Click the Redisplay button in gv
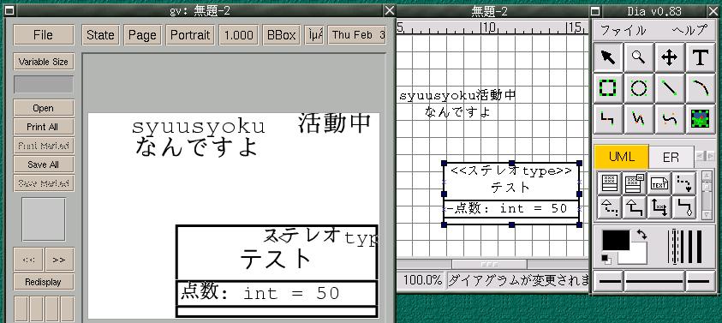Viewport: 722px width, 323px height. (44, 282)
